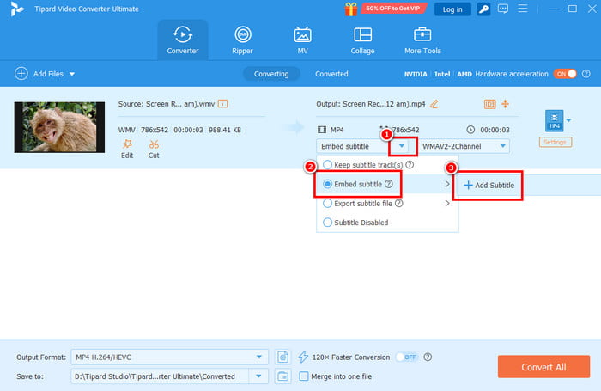This screenshot has height=391, width=601.
Task: Open Faster Conversion help icon
Action: [x=428, y=357]
